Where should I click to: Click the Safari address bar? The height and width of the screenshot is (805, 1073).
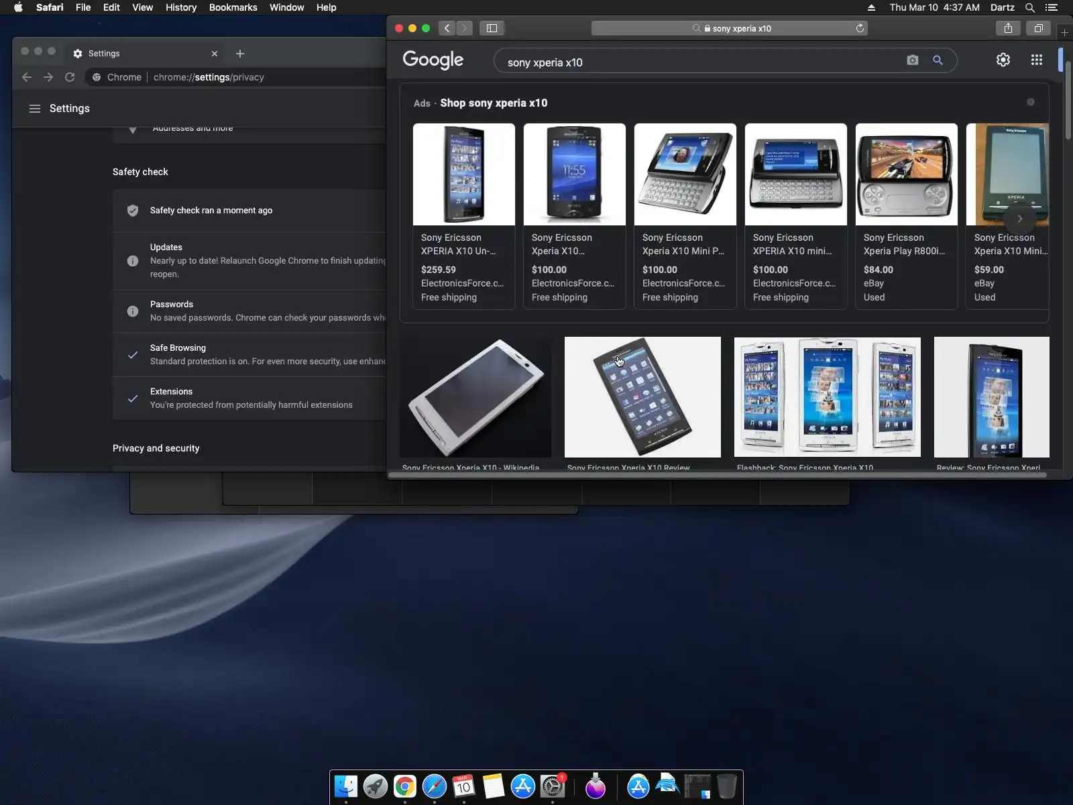pos(730,28)
